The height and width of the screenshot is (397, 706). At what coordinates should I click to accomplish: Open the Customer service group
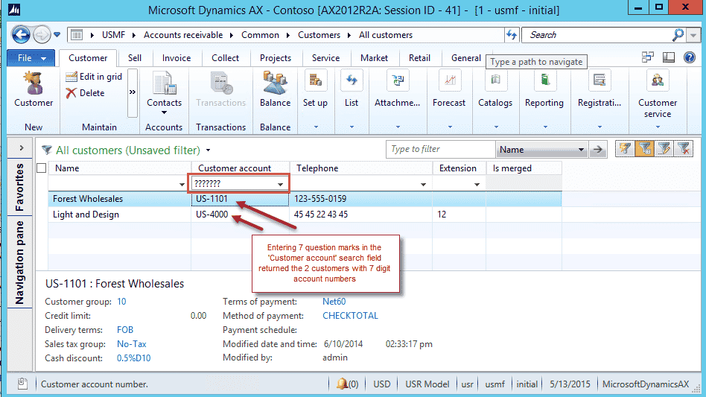click(658, 99)
